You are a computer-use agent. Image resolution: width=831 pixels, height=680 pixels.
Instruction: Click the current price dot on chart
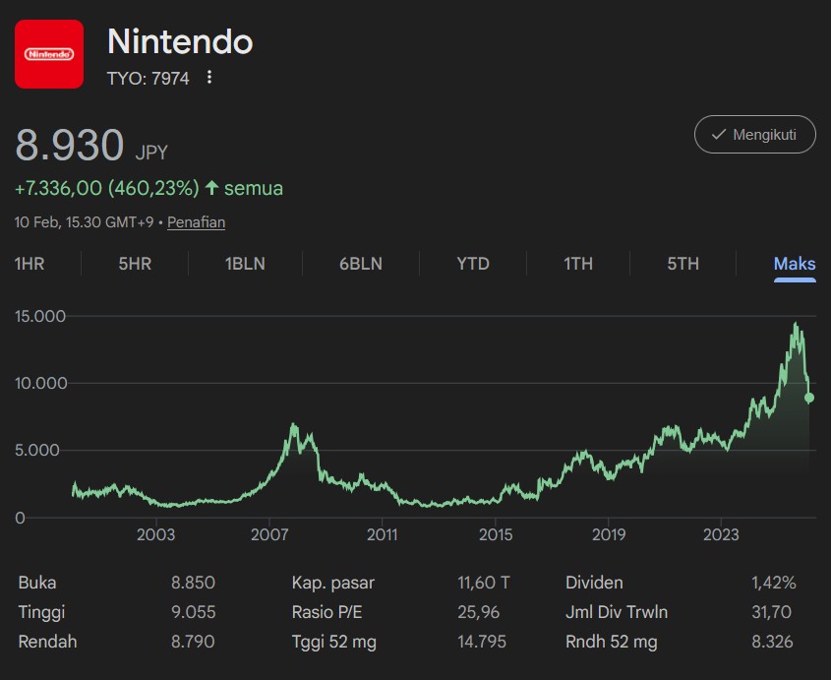coord(809,398)
